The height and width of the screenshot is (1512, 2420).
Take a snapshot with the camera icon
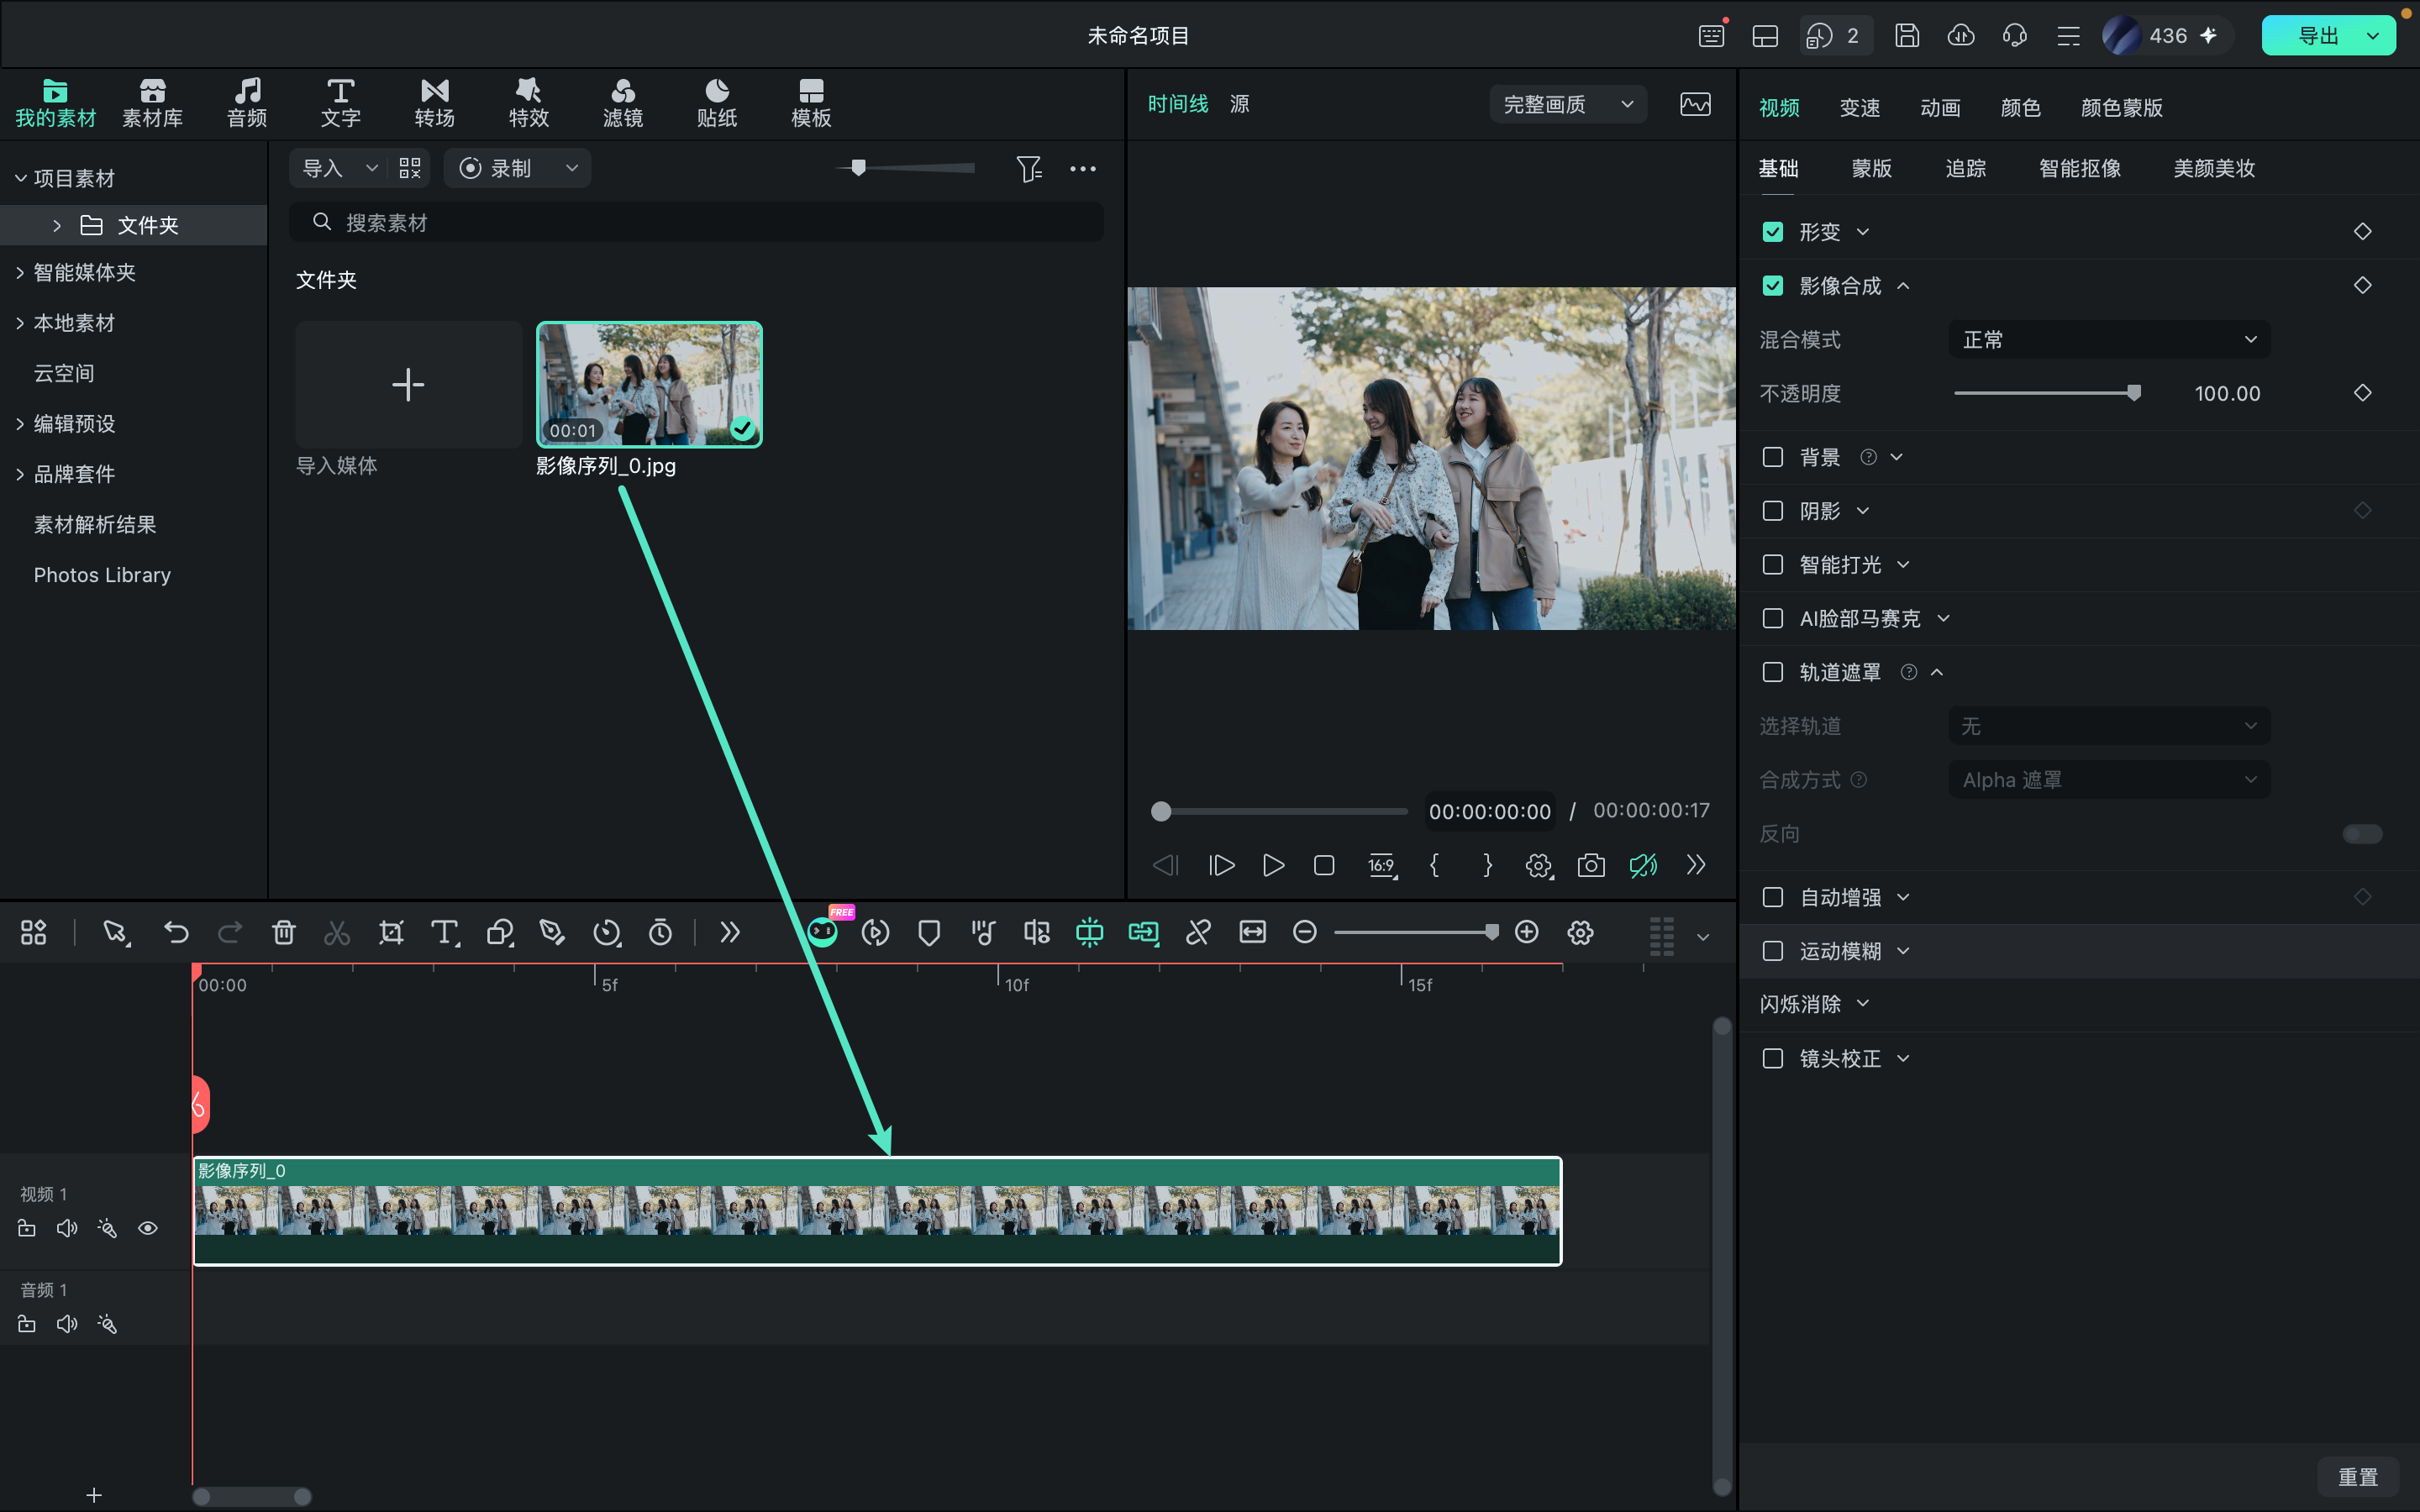pyautogui.click(x=1590, y=865)
